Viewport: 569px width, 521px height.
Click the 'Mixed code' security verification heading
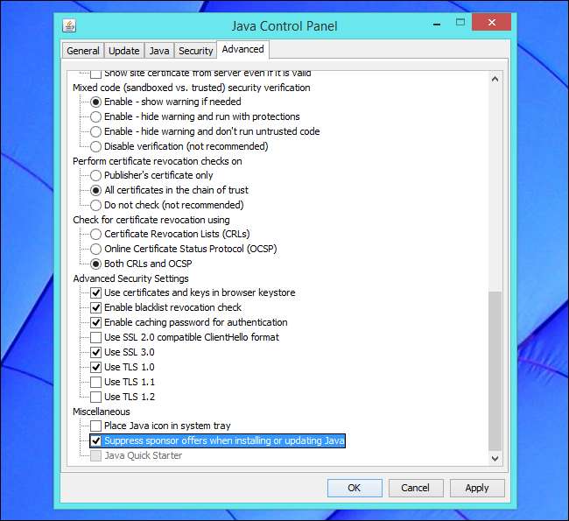(191, 88)
